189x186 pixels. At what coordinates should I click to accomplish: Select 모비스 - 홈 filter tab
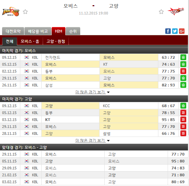pos(30,41)
